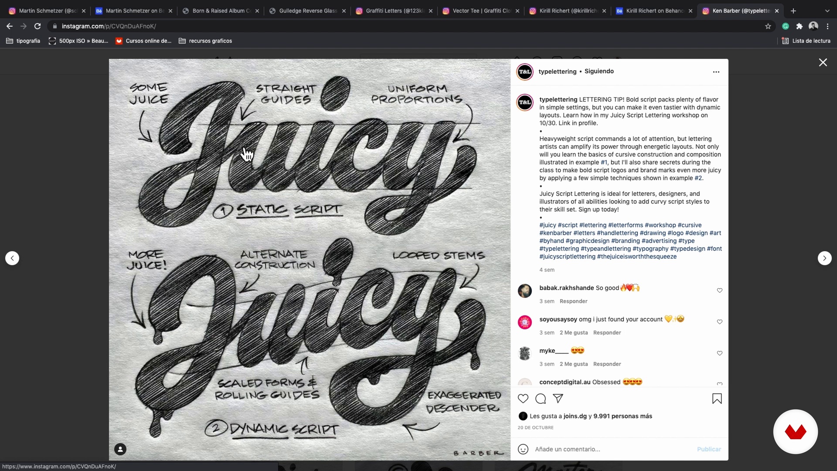Go to previous post arrow

[12, 258]
